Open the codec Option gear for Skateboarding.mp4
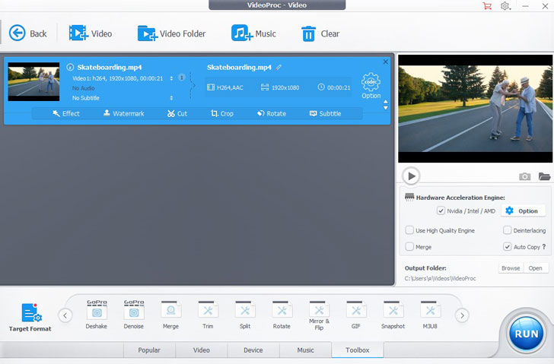This screenshot has width=554, height=364. point(371,86)
